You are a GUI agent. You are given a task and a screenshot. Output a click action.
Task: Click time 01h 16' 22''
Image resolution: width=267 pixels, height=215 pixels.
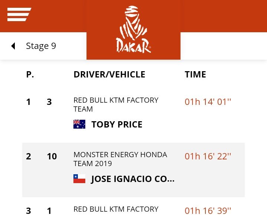point(208,156)
